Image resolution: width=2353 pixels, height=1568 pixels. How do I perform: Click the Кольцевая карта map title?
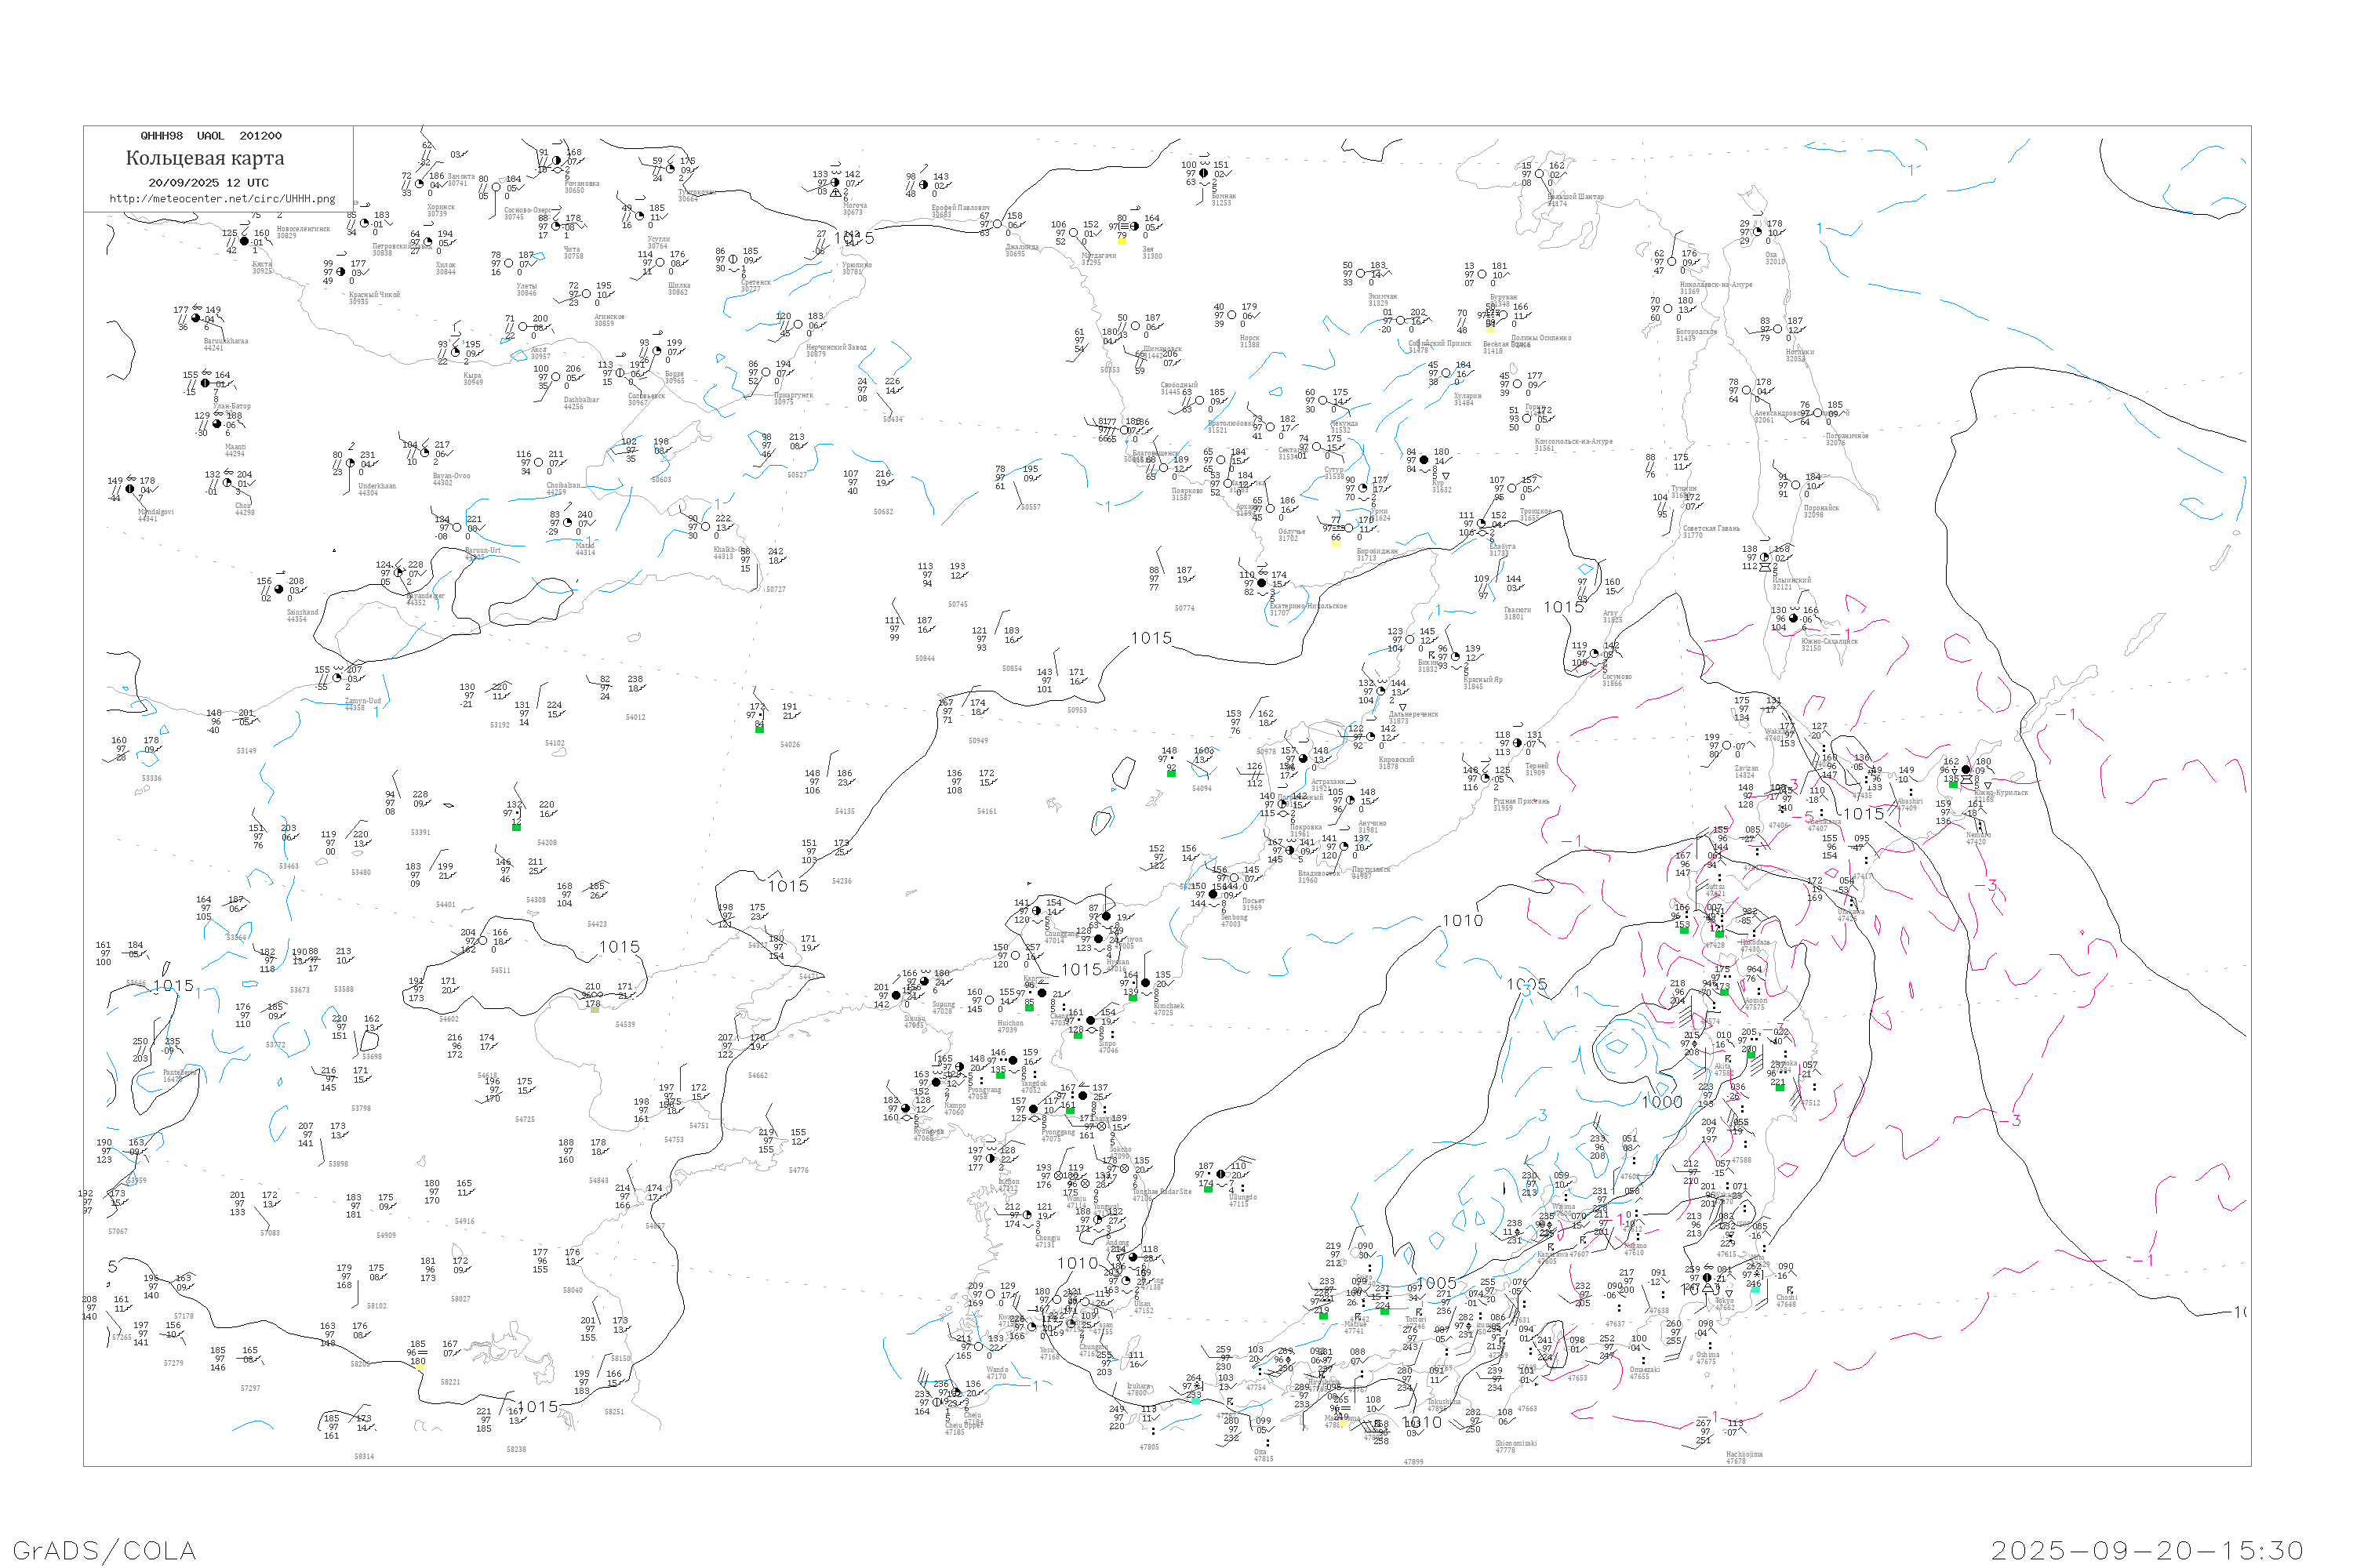[205, 158]
